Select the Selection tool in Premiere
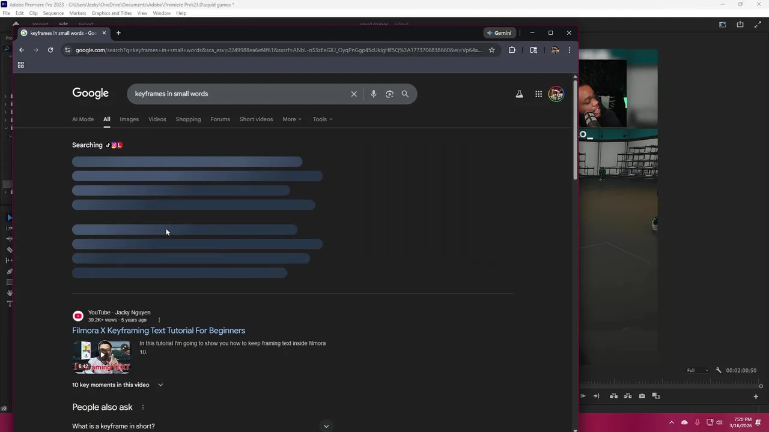This screenshot has width=769, height=432. click(x=10, y=217)
